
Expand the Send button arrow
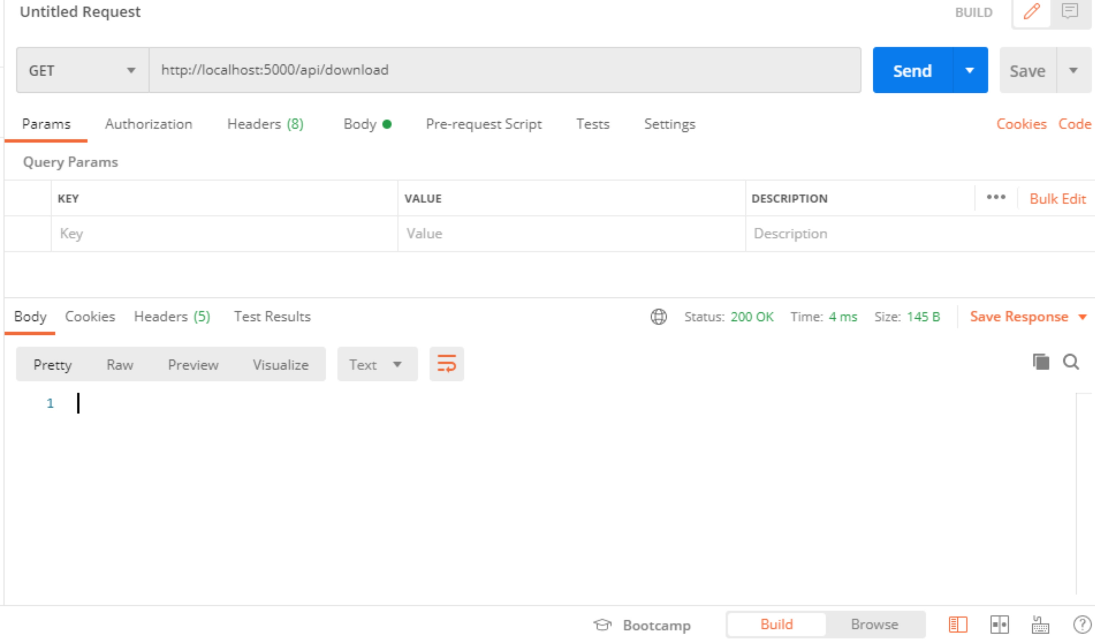[x=969, y=70]
